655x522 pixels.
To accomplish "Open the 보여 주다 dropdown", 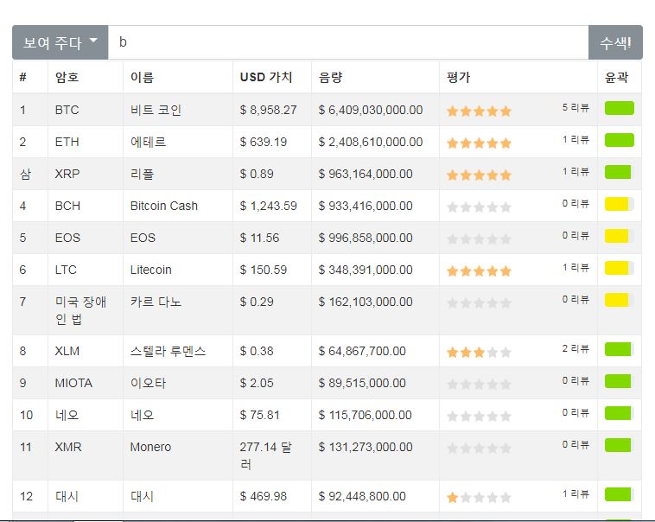I will (x=60, y=42).
